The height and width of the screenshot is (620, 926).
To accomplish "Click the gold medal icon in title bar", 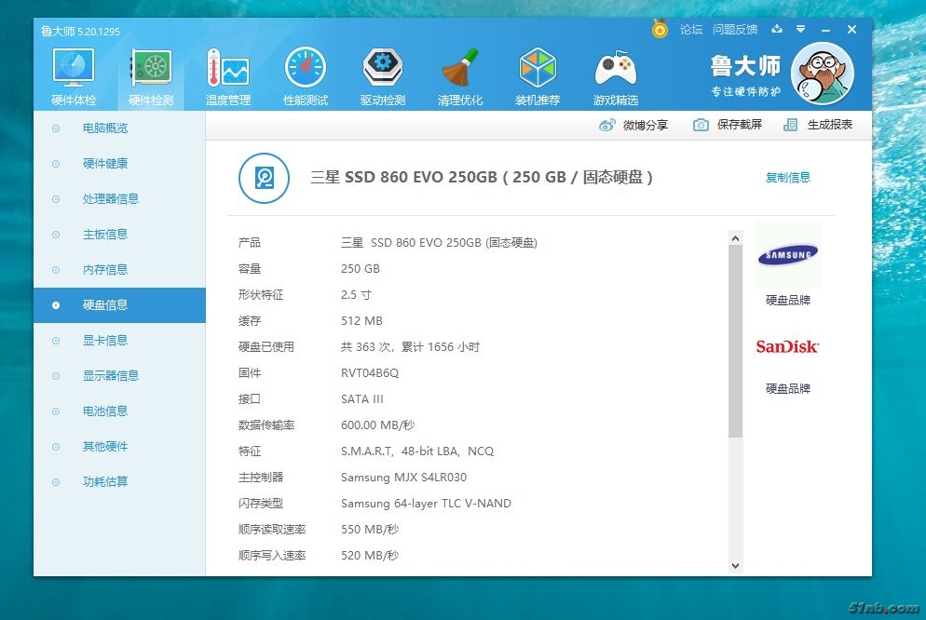I will pos(660,30).
